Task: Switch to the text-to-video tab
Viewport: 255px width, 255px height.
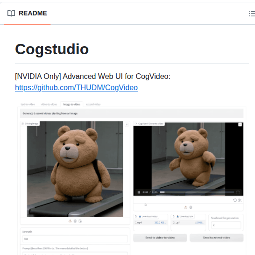Action: click(28, 105)
